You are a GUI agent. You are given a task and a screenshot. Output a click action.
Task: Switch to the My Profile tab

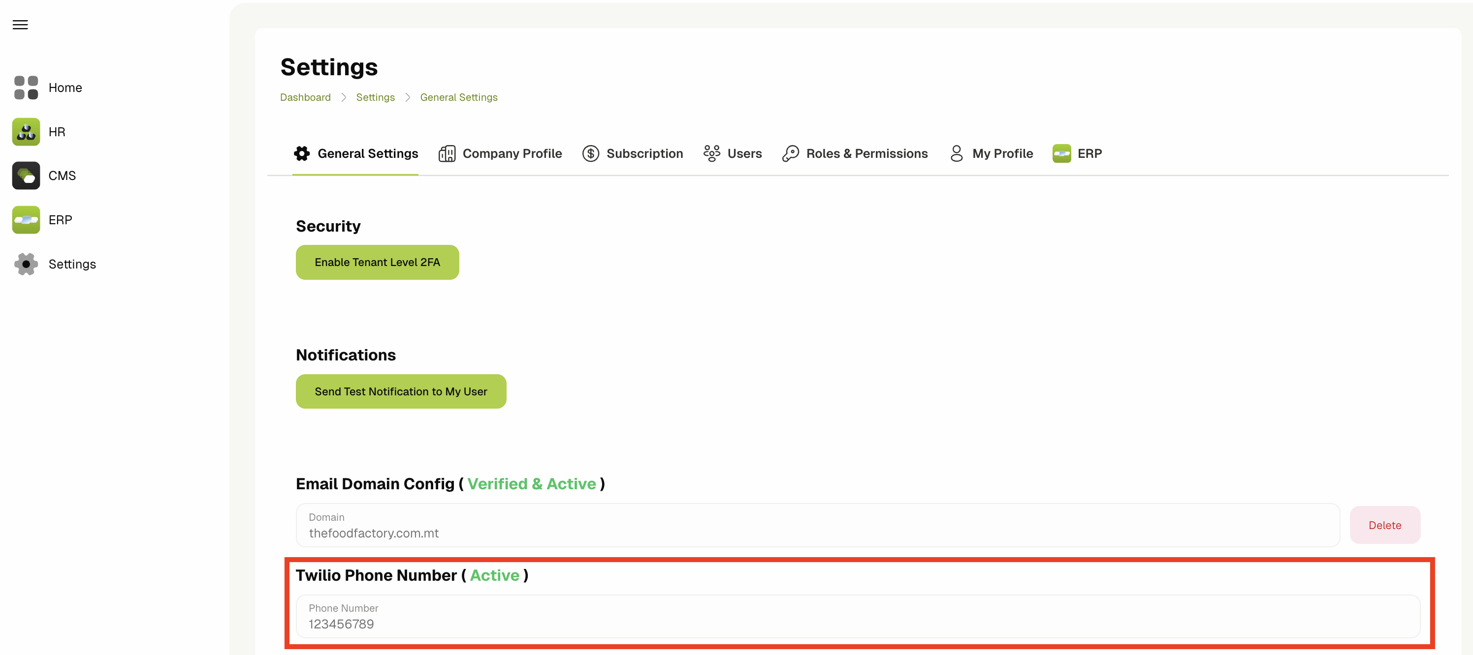[x=991, y=153]
